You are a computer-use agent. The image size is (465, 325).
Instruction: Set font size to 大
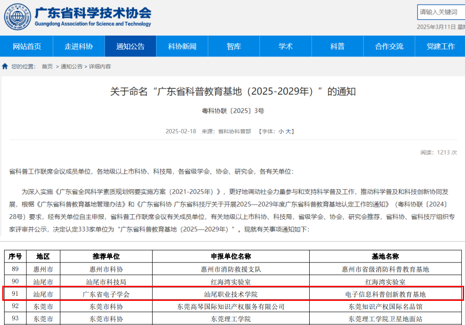coord(288,131)
